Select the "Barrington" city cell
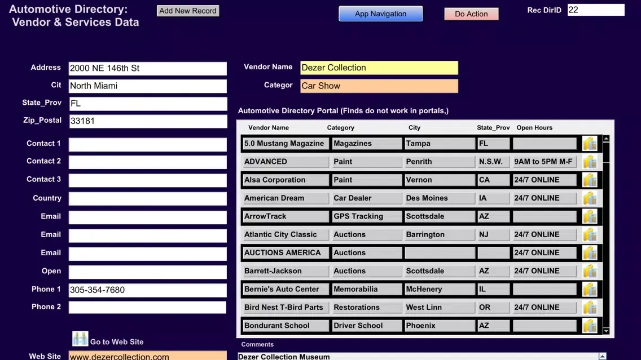The image size is (641, 360). (x=440, y=235)
